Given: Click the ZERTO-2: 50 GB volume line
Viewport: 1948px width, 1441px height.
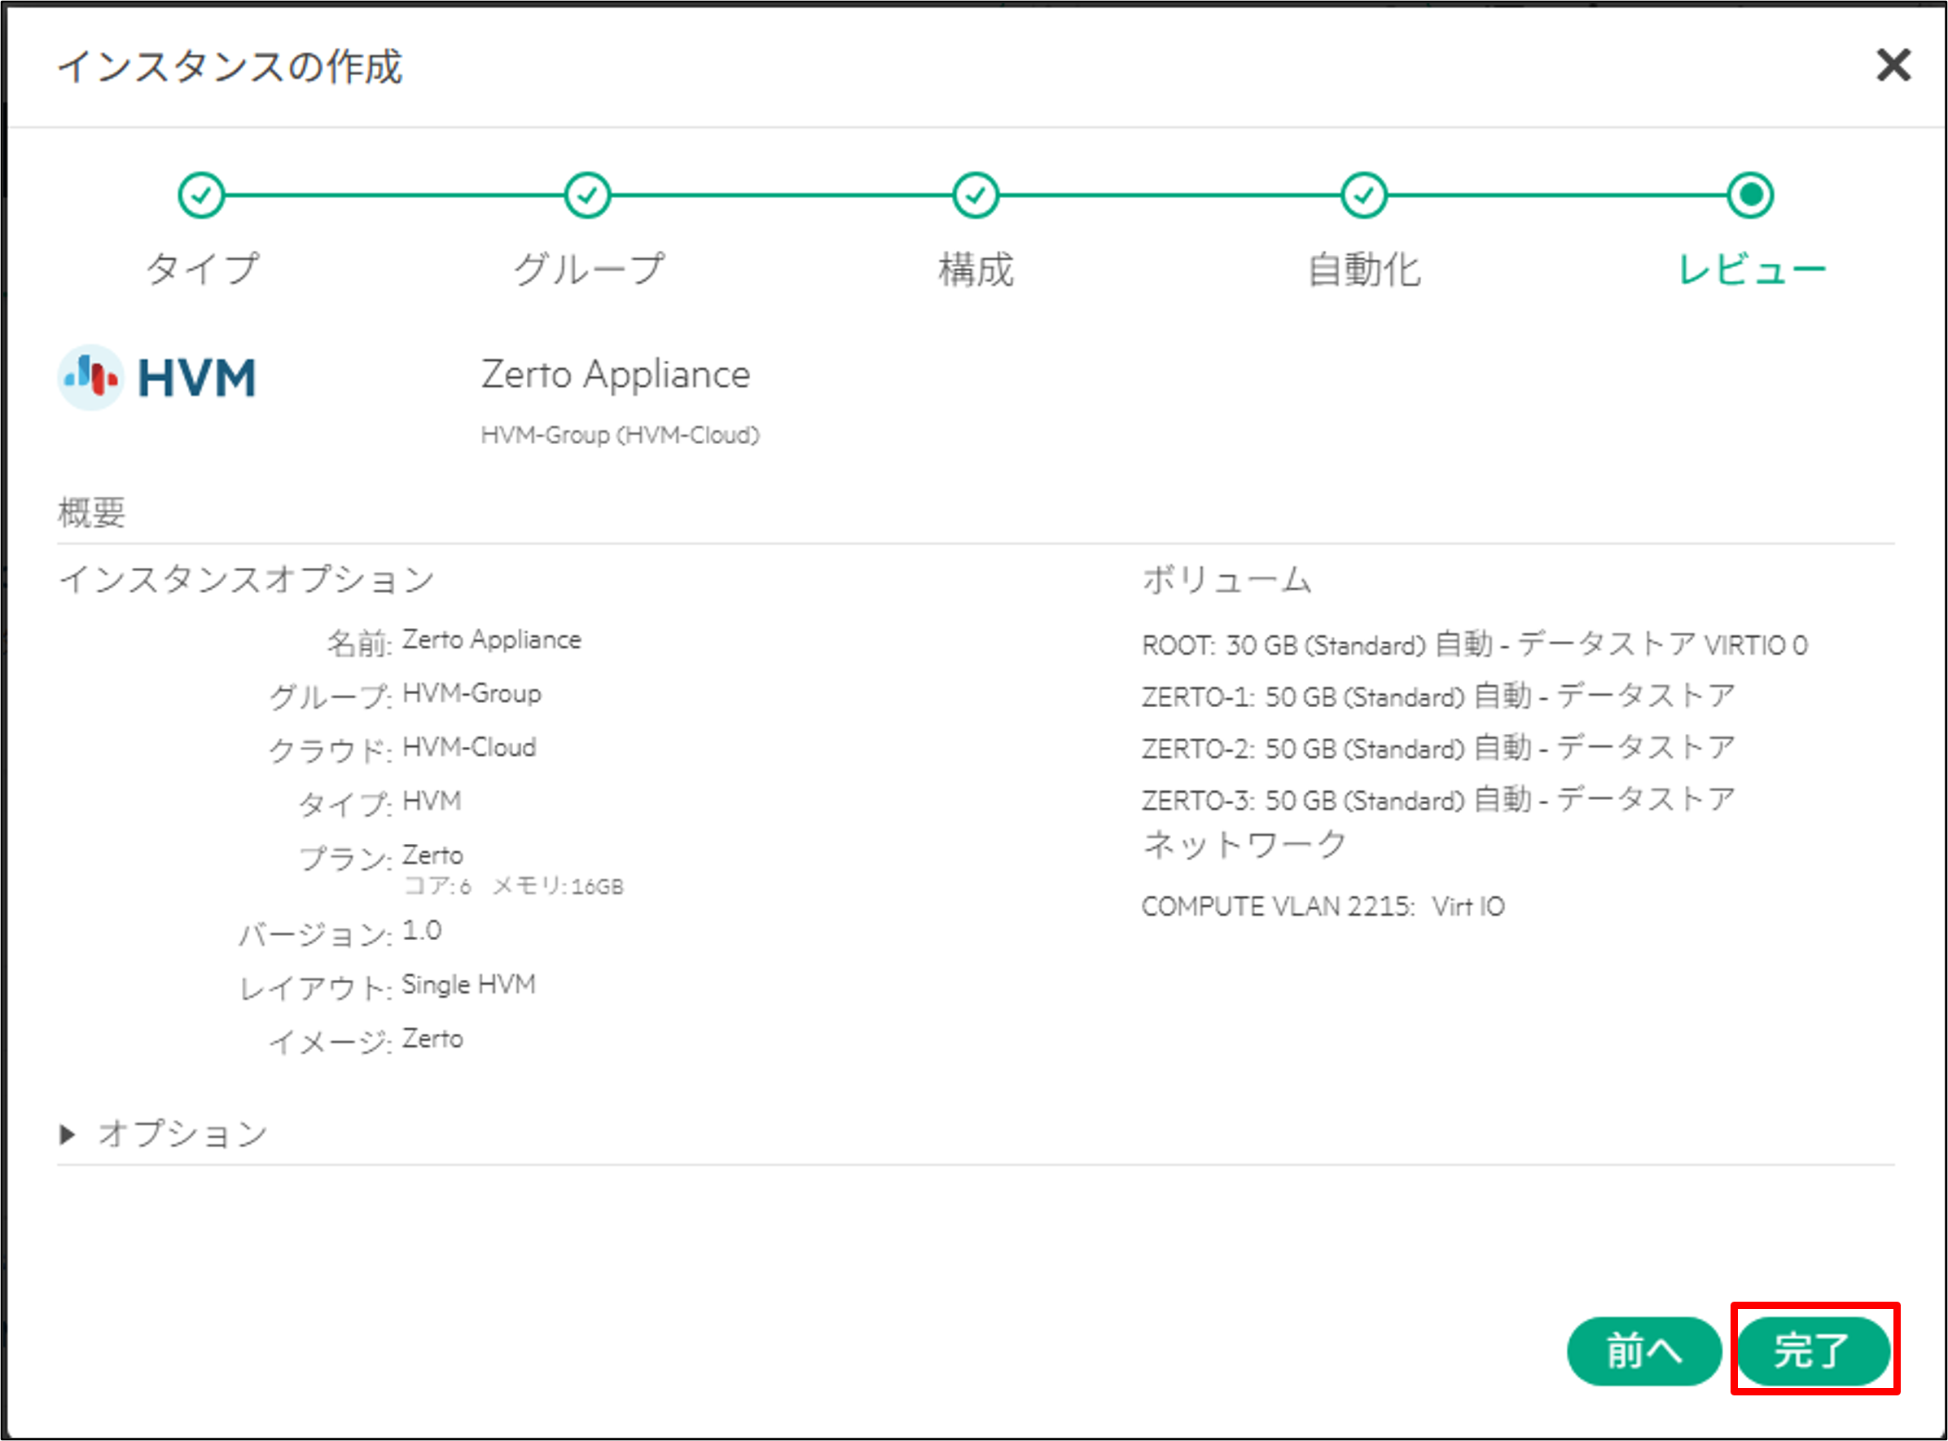Looking at the screenshot, I should 1439,748.
